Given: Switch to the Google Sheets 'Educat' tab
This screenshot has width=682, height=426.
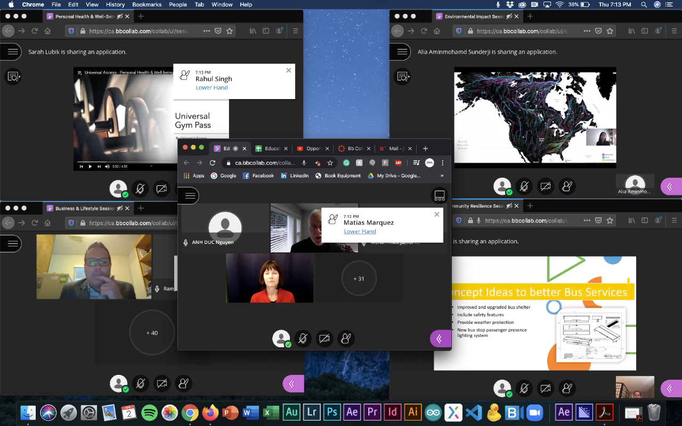Looking at the screenshot, I should tap(272, 149).
